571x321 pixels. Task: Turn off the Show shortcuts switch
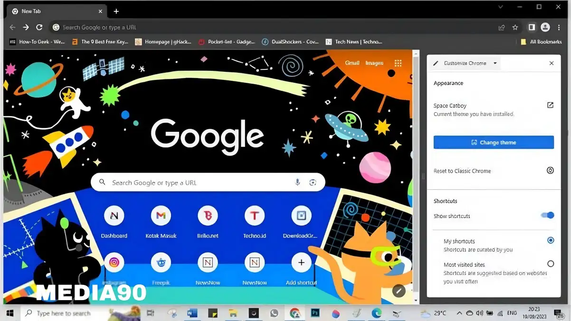click(547, 215)
